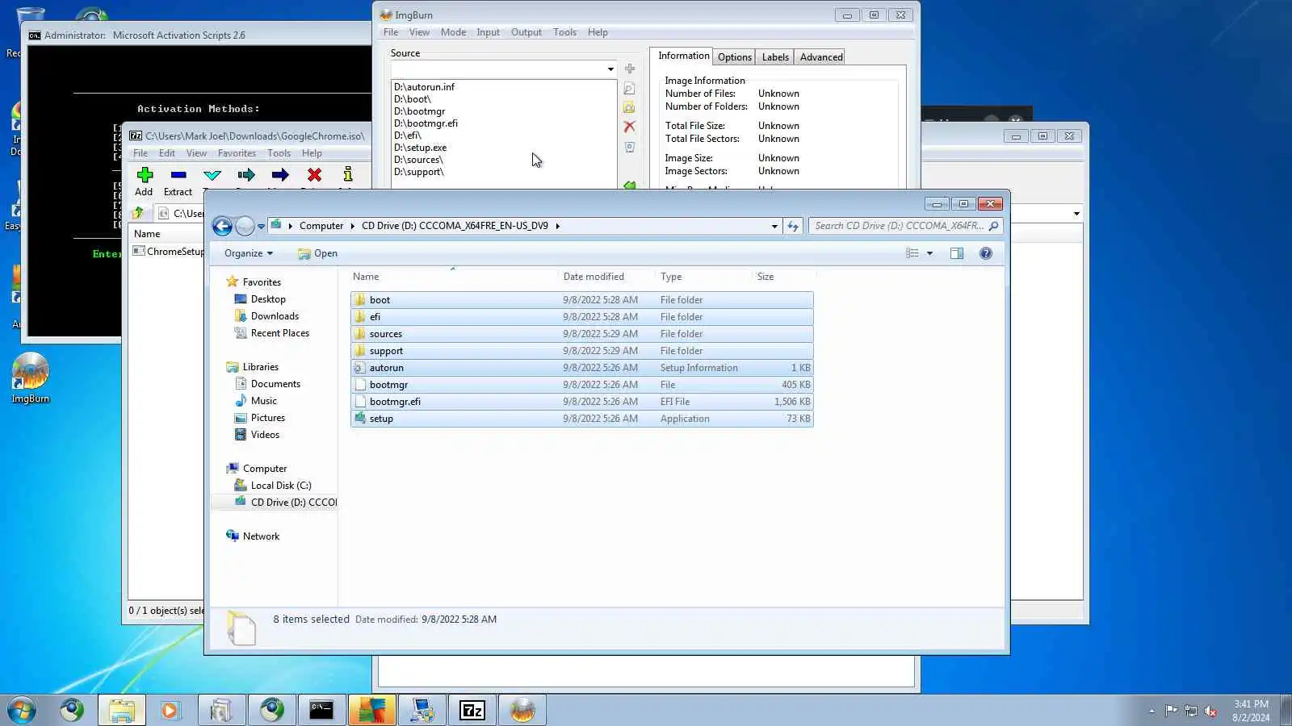
Task: Open the ImgBurn Source dropdown
Action: (610, 69)
